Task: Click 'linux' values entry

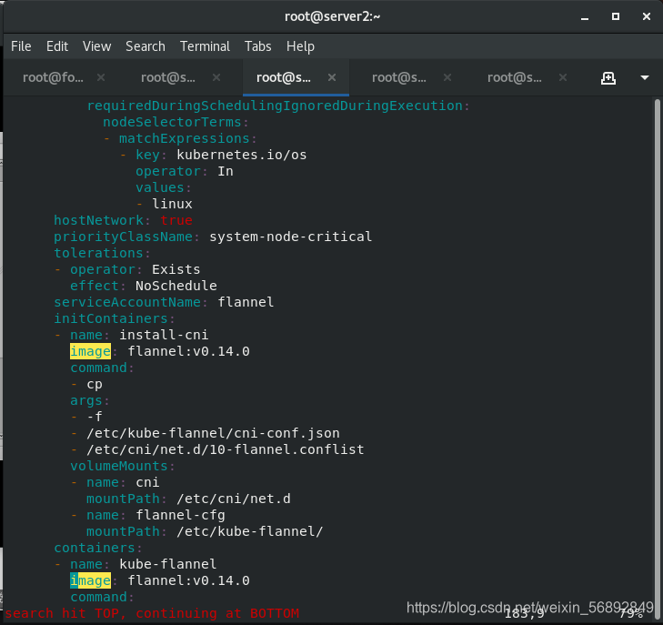Action: (172, 204)
